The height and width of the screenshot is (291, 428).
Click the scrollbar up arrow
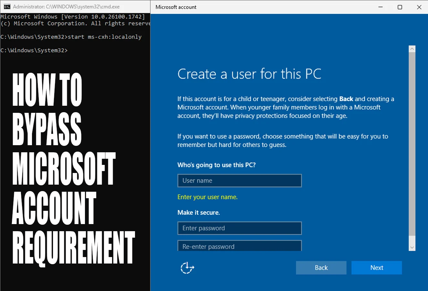[412, 48]
